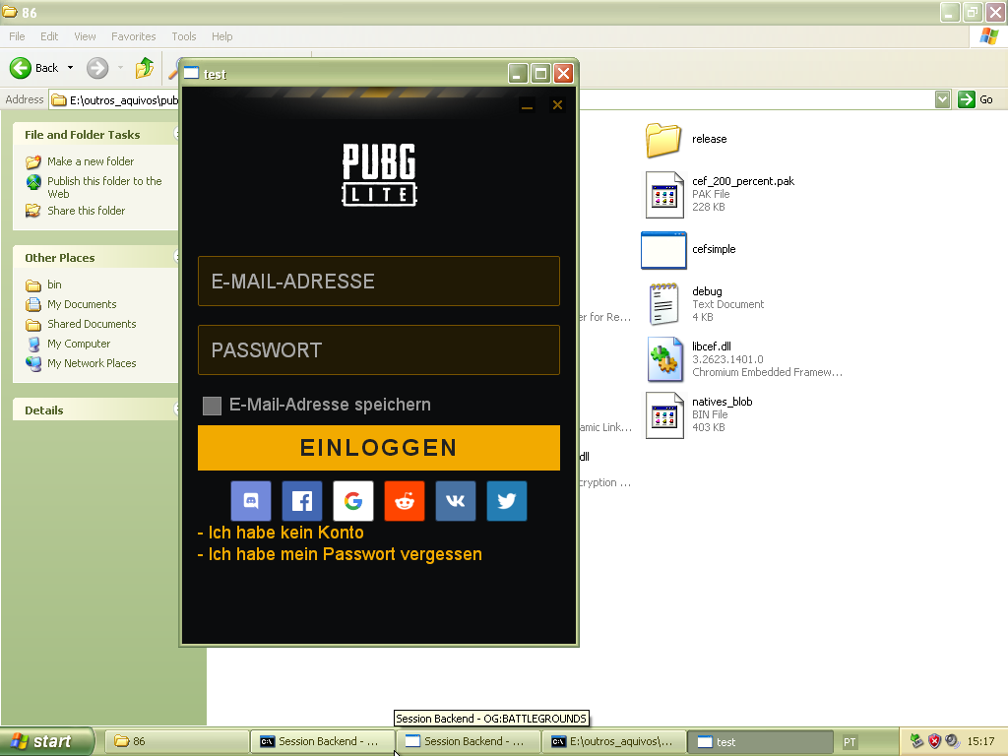
Task: Click the red shield security tray icon
Action: click(935, 742)
